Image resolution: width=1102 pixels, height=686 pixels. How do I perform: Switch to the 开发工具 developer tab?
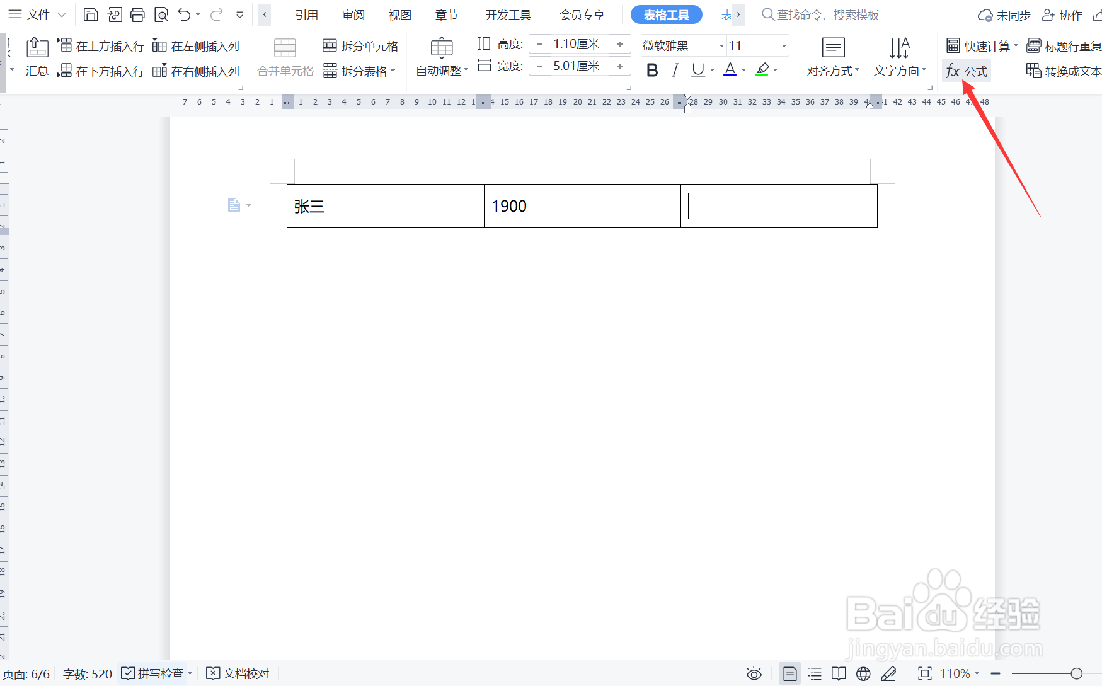click(508, 14)
